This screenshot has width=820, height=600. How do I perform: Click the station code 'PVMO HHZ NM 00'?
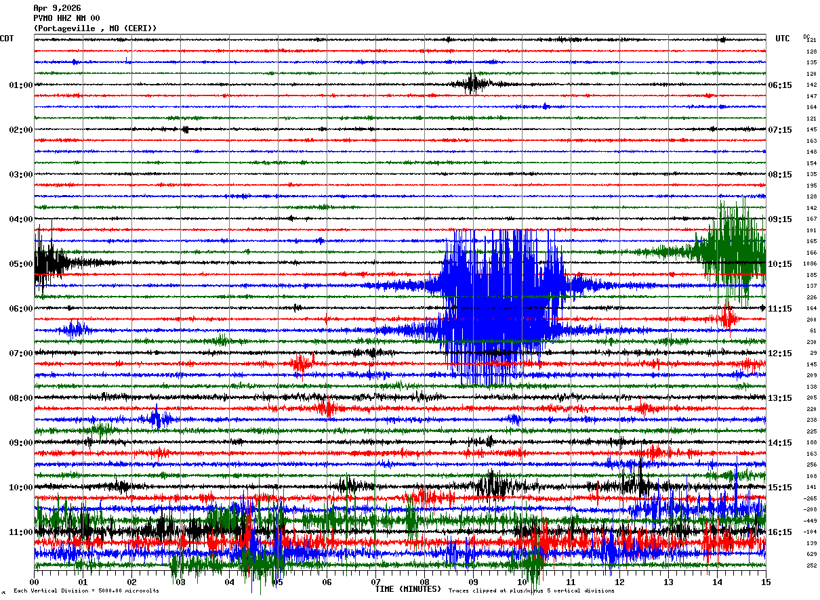(x=66, y=18)
